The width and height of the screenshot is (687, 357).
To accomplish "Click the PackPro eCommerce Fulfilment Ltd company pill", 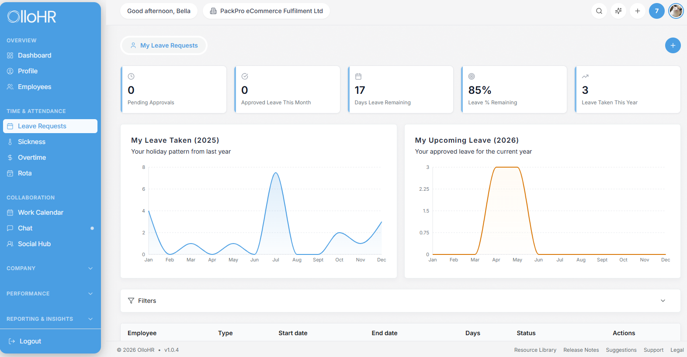I will coord(266,11).
